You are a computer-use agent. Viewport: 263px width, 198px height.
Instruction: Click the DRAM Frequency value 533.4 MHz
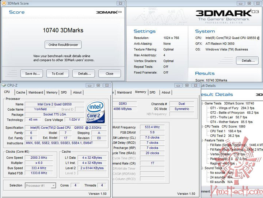click(x=152, y=127)
